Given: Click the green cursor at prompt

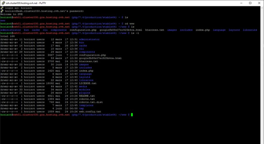Looking at the screenshot, I should 132,115.
